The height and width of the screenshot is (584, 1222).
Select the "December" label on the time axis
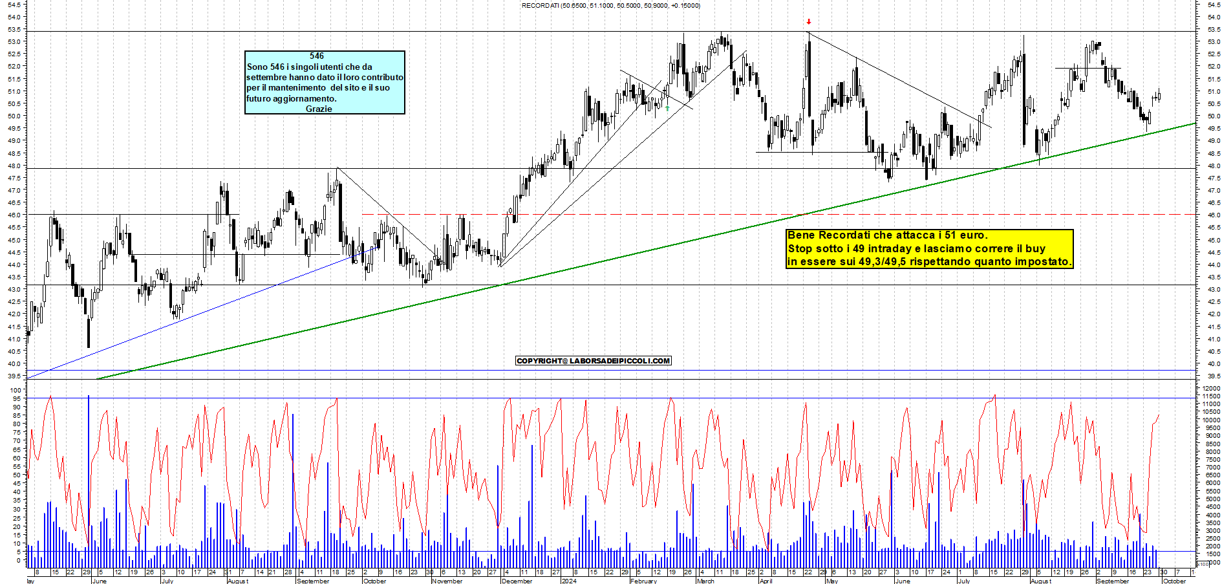pyautogui.click(x=517, y=581)
